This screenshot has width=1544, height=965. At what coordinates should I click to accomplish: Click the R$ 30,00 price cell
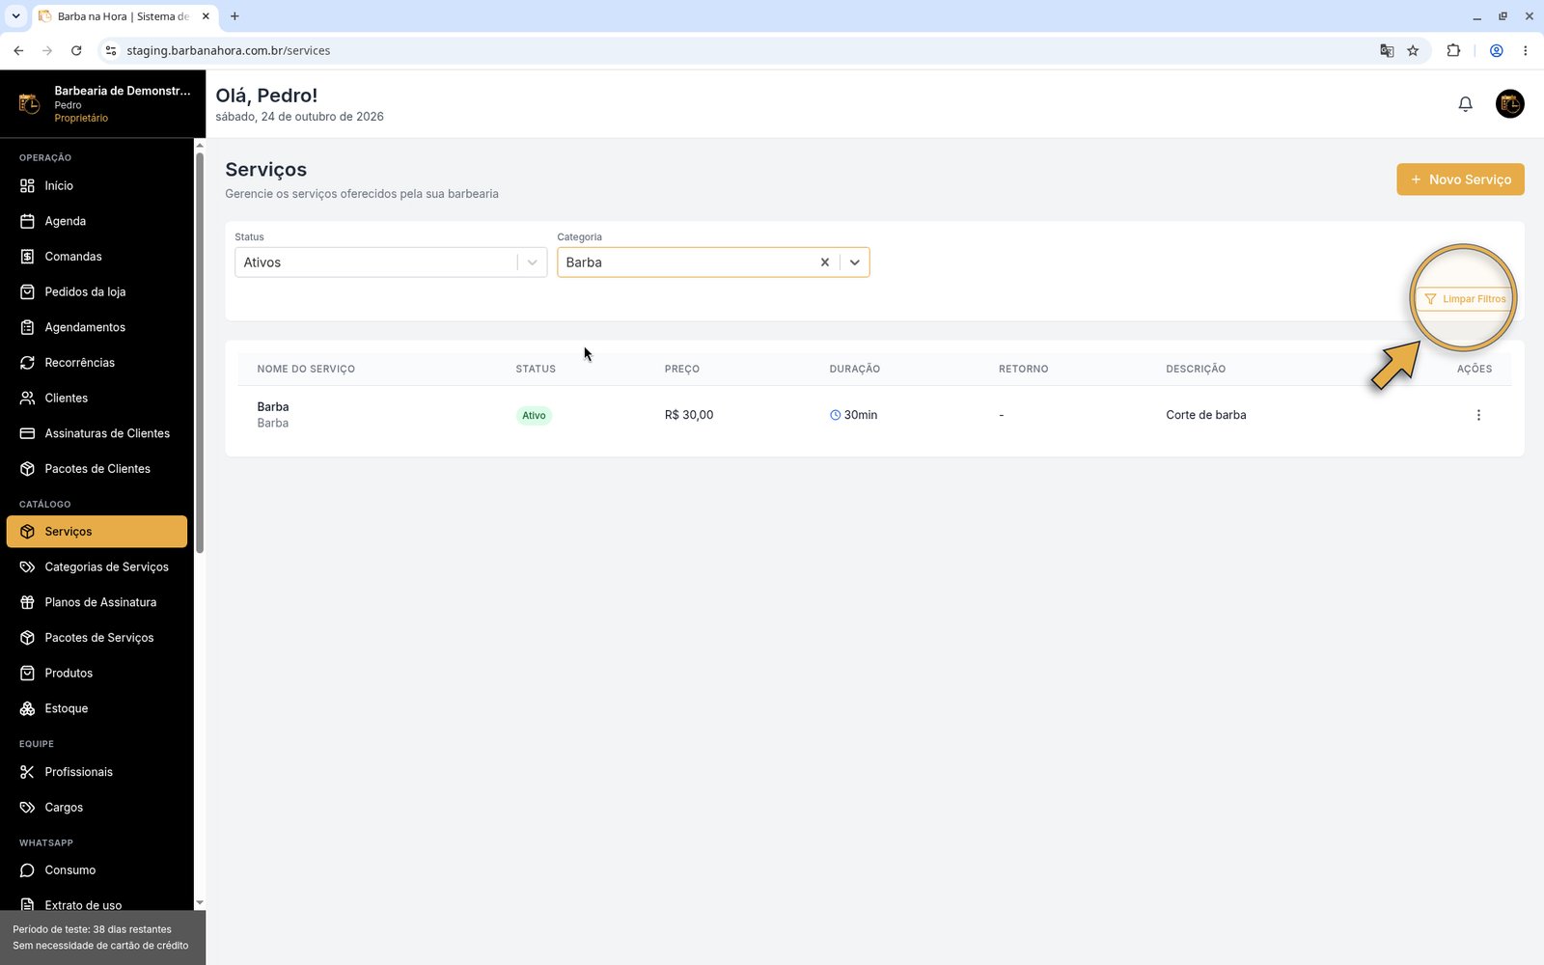pos(689,415)
